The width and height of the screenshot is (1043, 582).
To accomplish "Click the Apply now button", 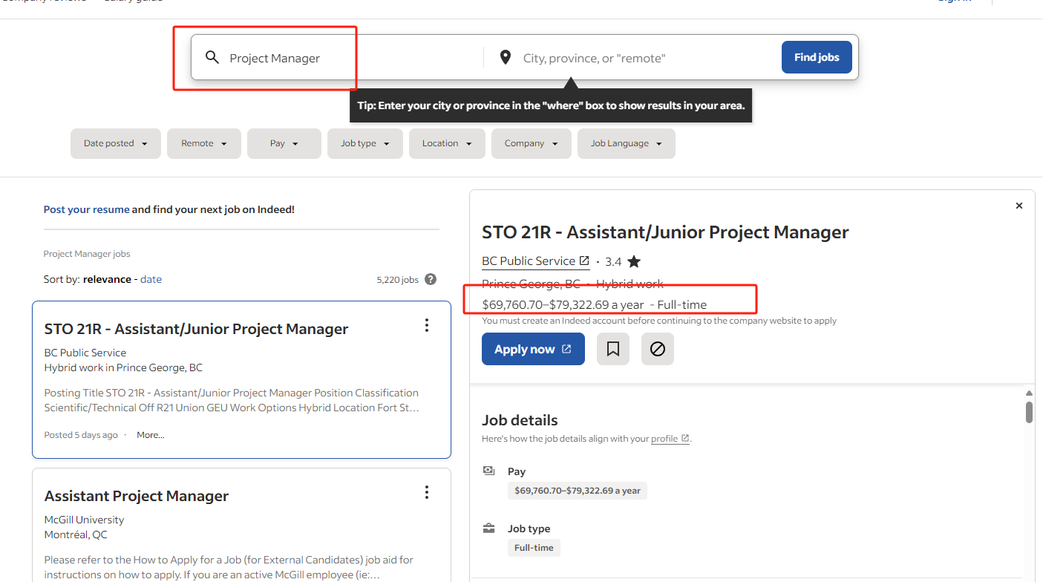I will (x=533, y=349).
